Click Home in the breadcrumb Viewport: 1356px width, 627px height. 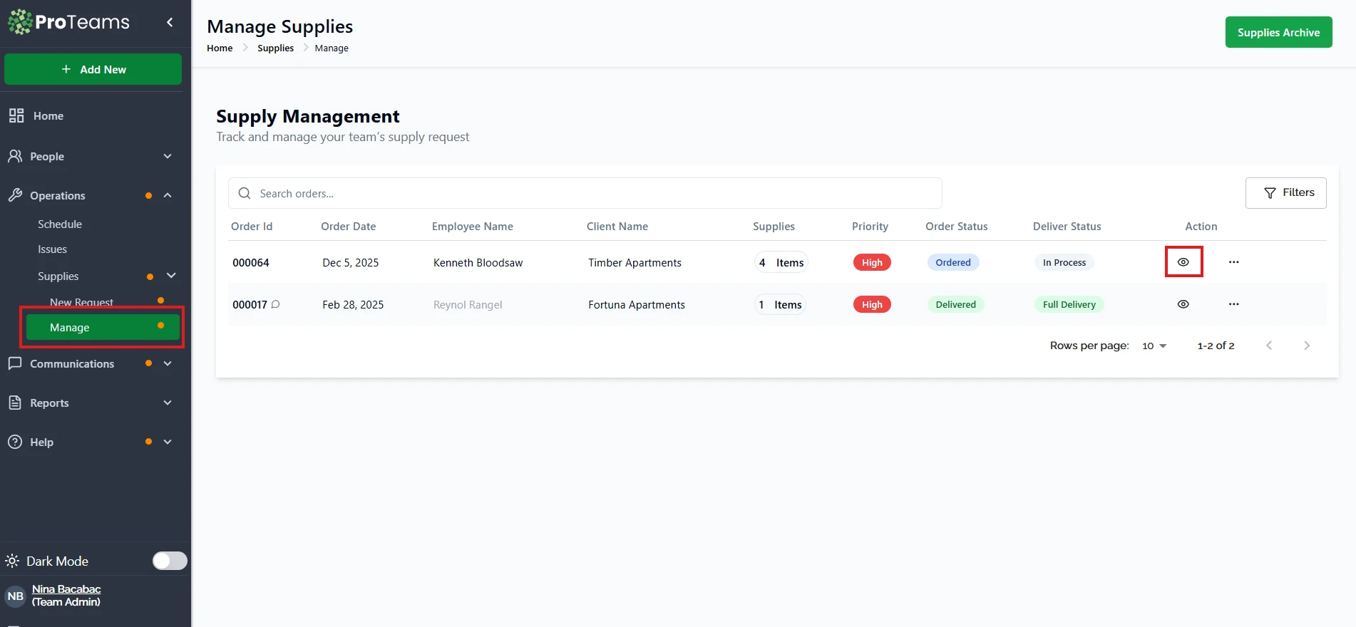click(x=220, y=48)
